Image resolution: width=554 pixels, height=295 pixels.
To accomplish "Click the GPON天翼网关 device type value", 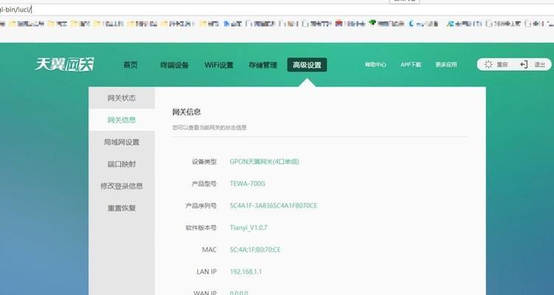I will point(264,162).
